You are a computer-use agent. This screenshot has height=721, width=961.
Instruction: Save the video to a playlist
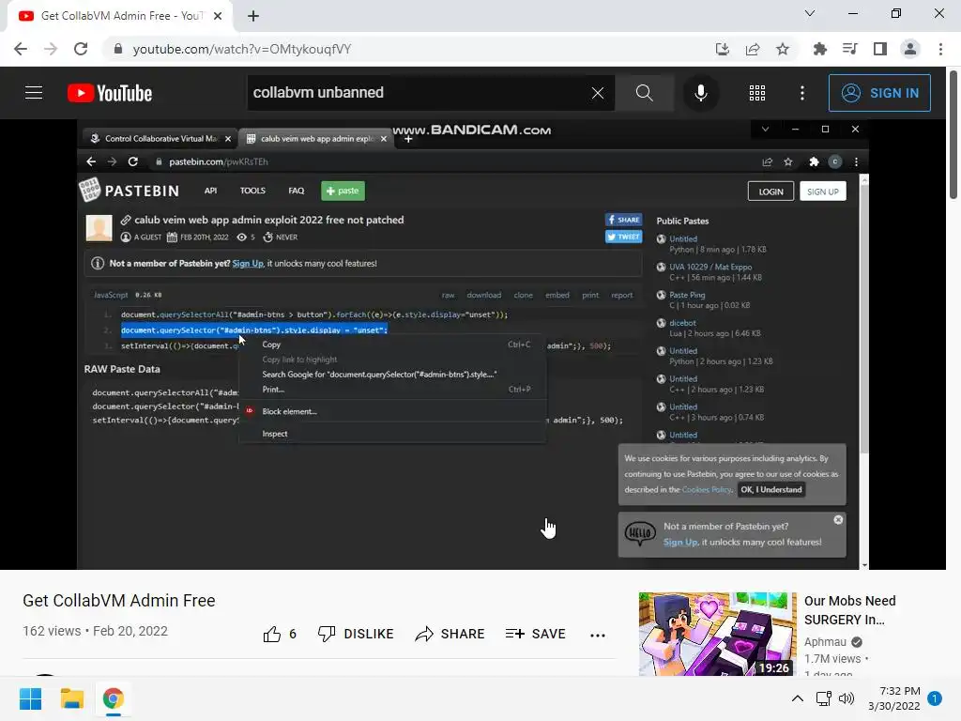tap(535, 634)
